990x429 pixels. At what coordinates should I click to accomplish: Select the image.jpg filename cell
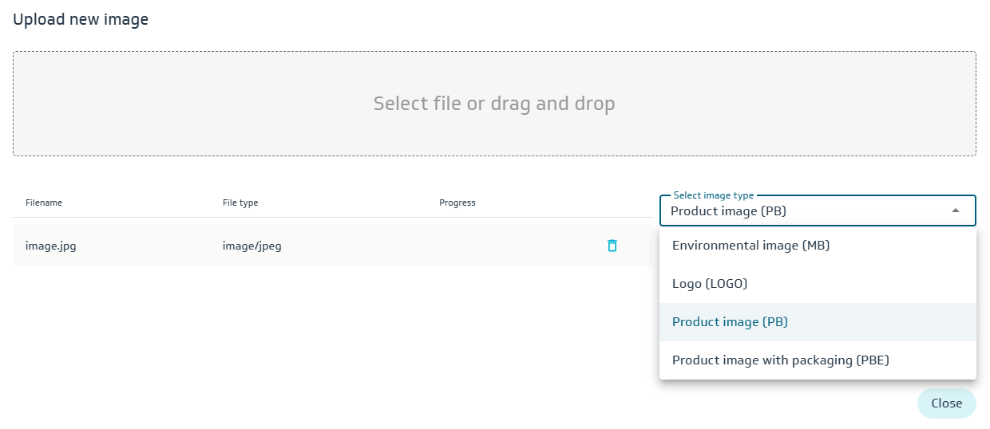pyautogui.click(x=51, y=246)
